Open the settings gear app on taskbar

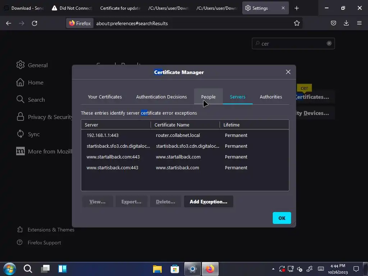point(193,269)
